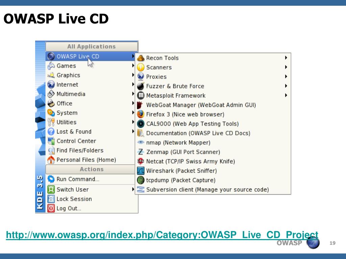Click the Documentation folder icon
Screen dimensions: 346x259
click(x=141, y=133)
